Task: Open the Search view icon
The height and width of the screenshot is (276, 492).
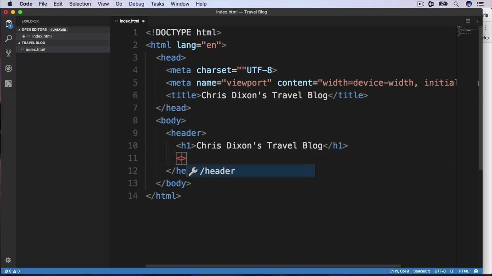Action: pos(8,39)
